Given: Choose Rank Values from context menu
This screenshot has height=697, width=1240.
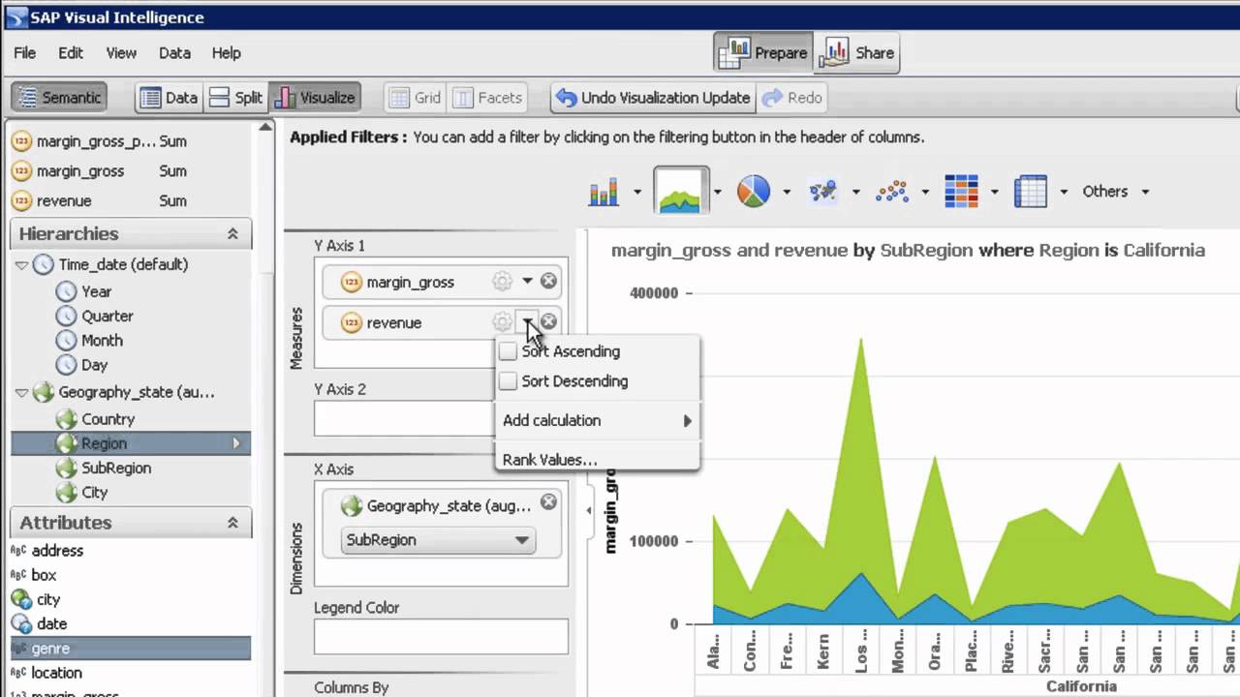Looking at the screenshot, I should pyautogui.click(x=597, y=460).
